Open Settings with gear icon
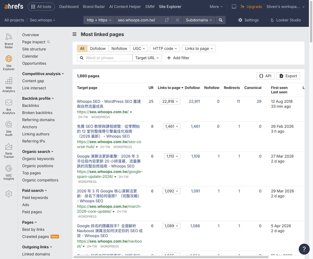The height and width of the screenshot is (259, 313). pos(248,20)
